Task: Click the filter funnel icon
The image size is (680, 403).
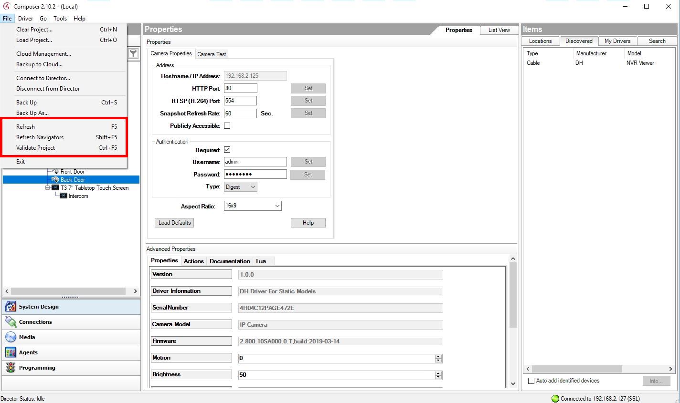Action: coord(134,53)
